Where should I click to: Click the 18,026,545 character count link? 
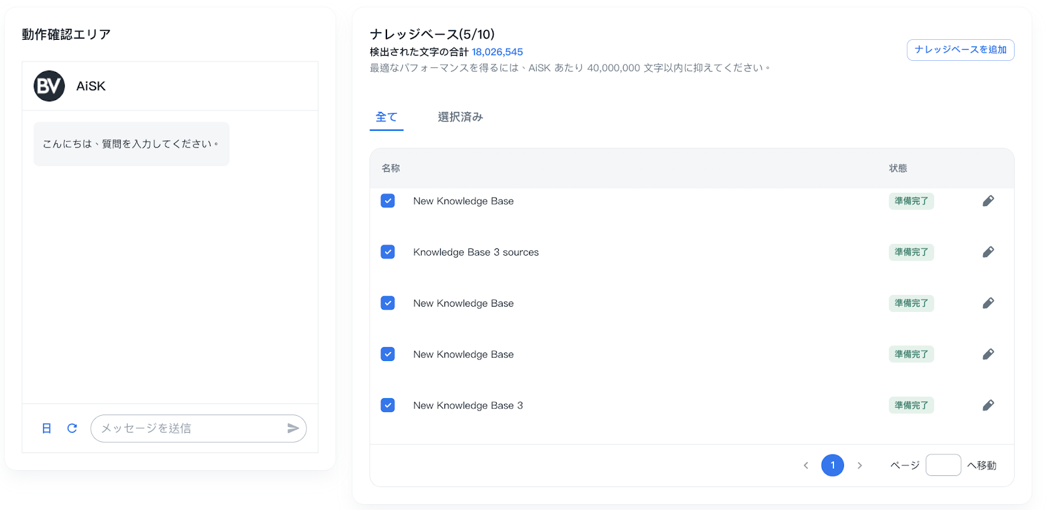[x=497, y=52]
